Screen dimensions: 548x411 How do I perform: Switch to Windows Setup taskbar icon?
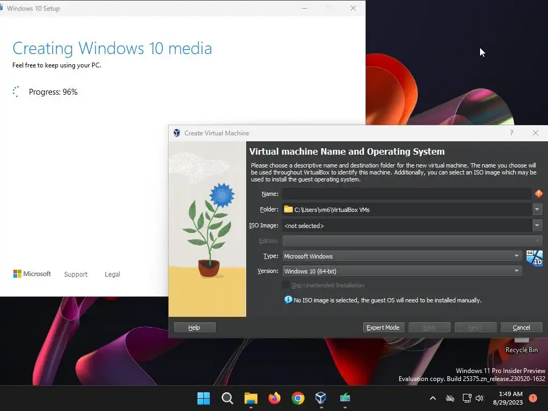[x=345, y=398]
